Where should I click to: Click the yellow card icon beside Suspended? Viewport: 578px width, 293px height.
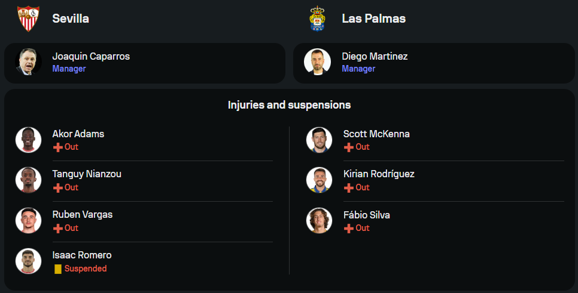point(58,269)
